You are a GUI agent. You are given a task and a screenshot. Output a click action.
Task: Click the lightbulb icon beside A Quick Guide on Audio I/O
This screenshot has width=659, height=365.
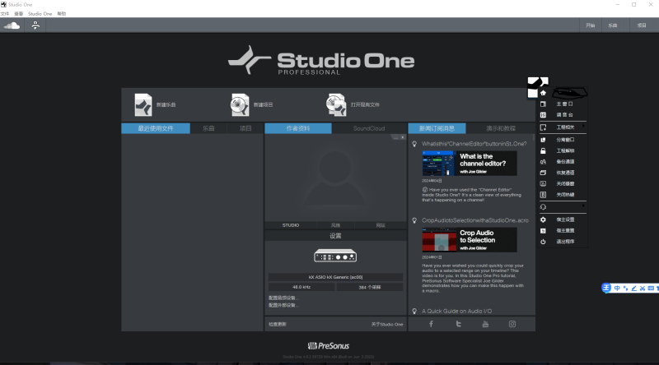tap(414, 312)
